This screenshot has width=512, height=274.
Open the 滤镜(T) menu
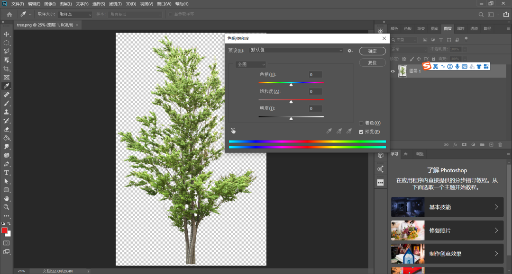click(115, 4)
